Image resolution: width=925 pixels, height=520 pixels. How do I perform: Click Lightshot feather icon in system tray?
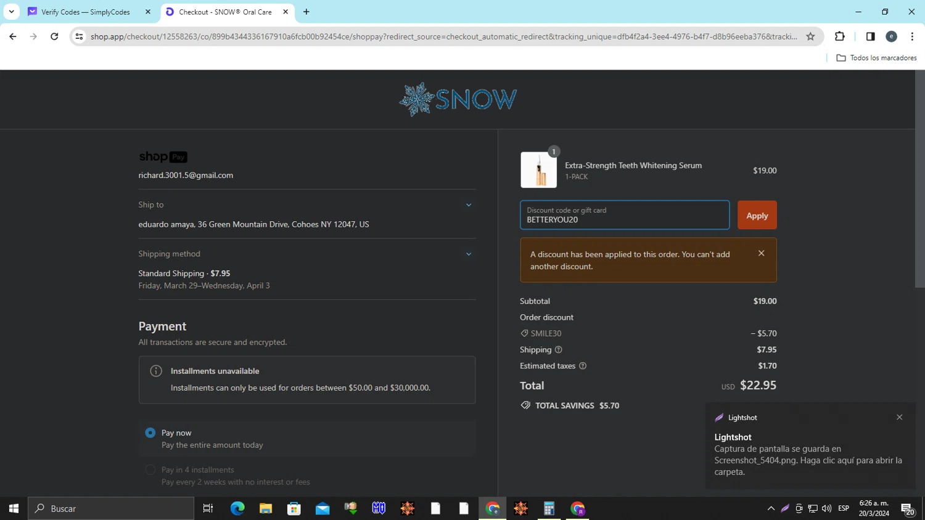pyautogui.click(x=785, y=508)
